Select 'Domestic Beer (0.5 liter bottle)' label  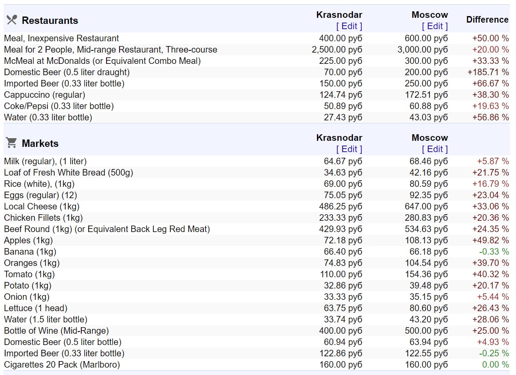tap(63, 342)
